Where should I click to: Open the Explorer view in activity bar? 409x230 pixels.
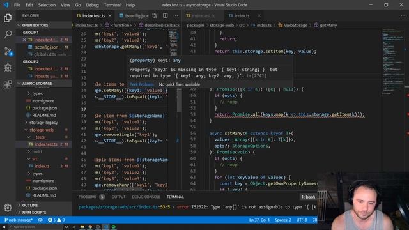point(8,18)
